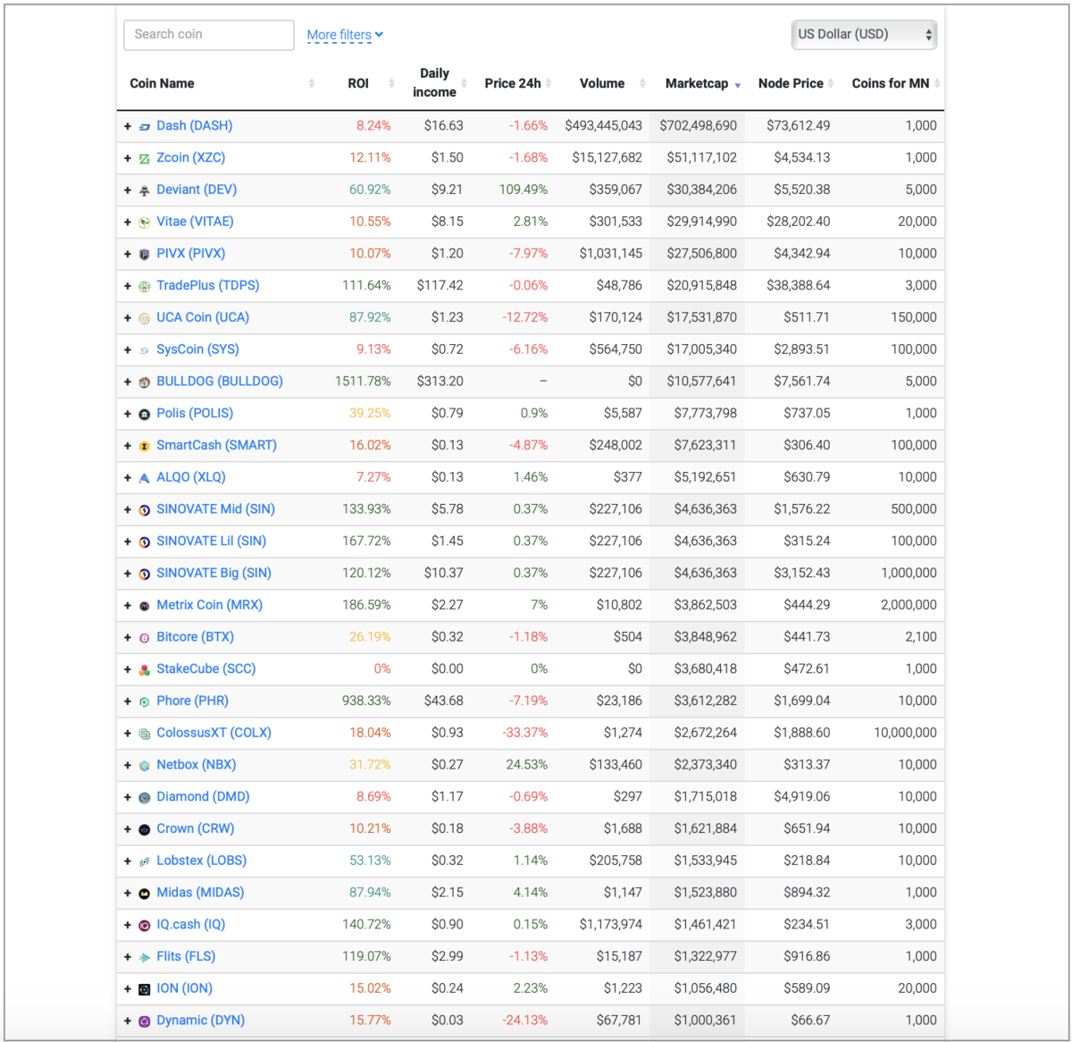This screenshot has width=1072, height=1042.
Task: Click the 109.49% price change cell
Action: (523, 189)
